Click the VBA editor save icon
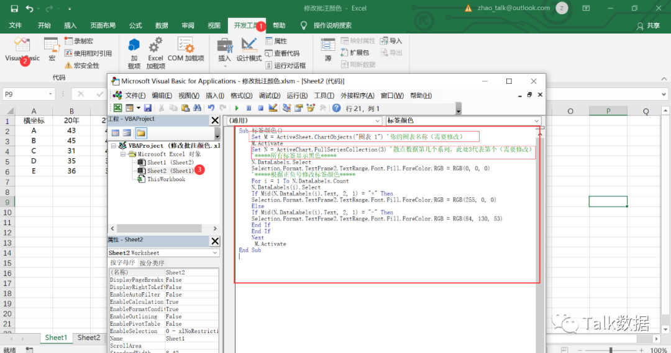Screen dimensions: 671x353 [x=148, y=108]
